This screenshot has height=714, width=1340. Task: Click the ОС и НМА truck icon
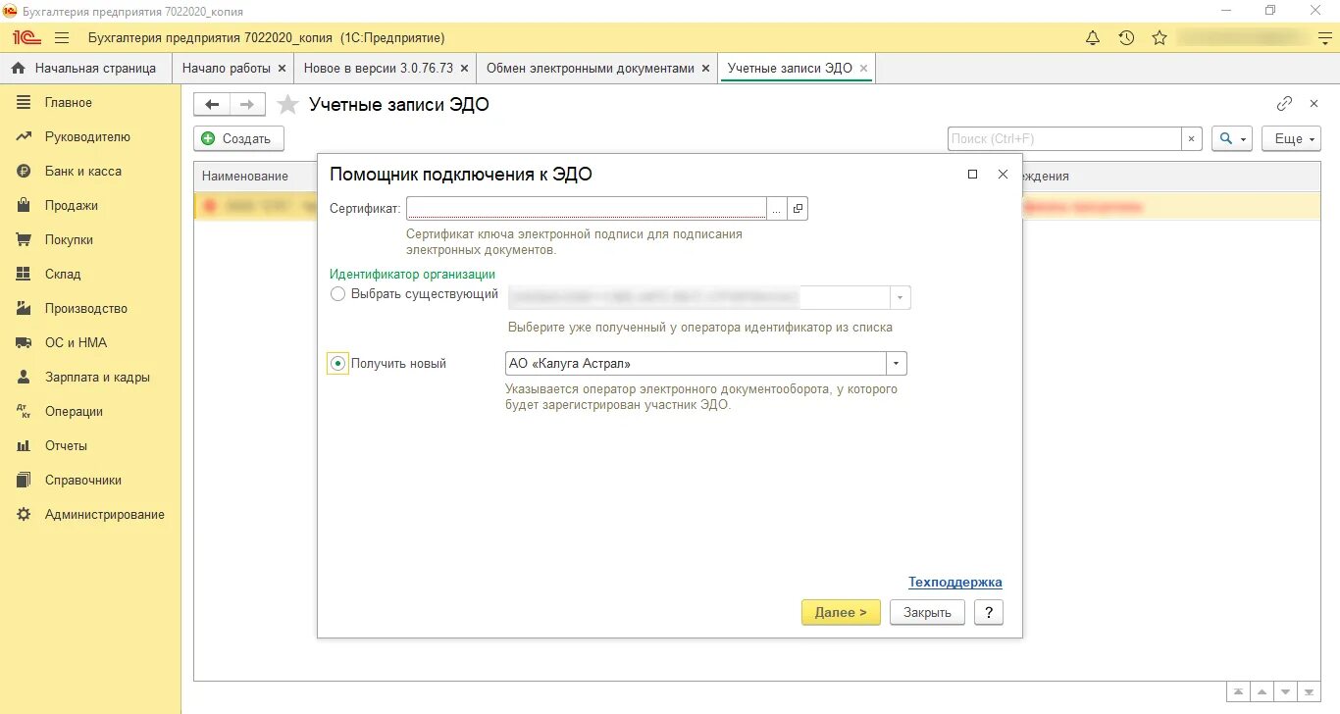click(25, 343)
